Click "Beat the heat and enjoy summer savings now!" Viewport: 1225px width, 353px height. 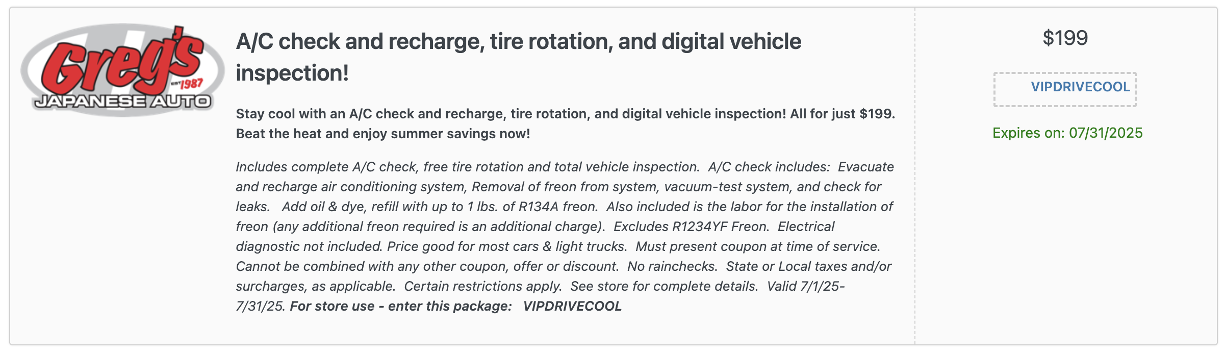coord(383,134)
